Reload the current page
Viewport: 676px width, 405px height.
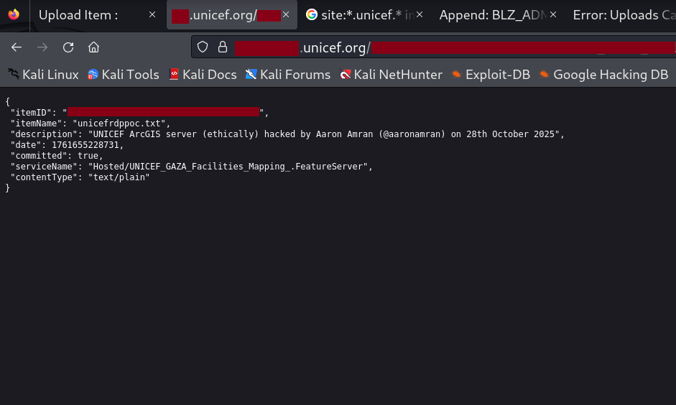point(68,47)
